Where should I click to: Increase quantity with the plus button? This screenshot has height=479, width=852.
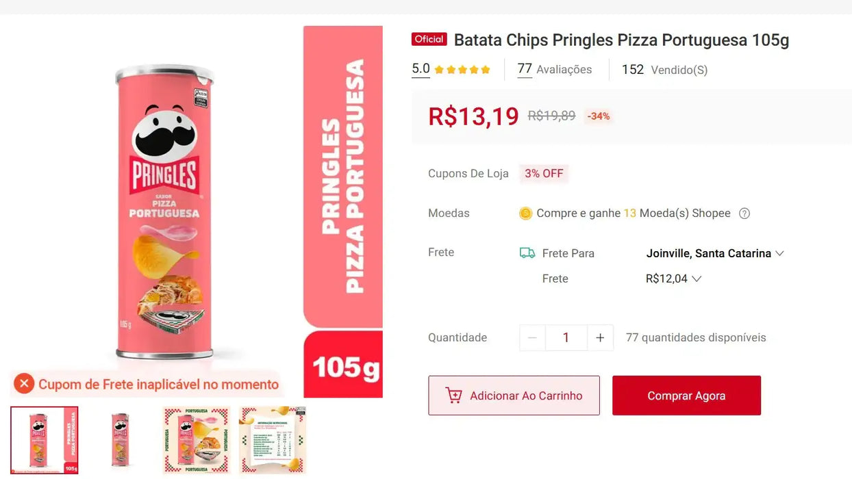600,337
